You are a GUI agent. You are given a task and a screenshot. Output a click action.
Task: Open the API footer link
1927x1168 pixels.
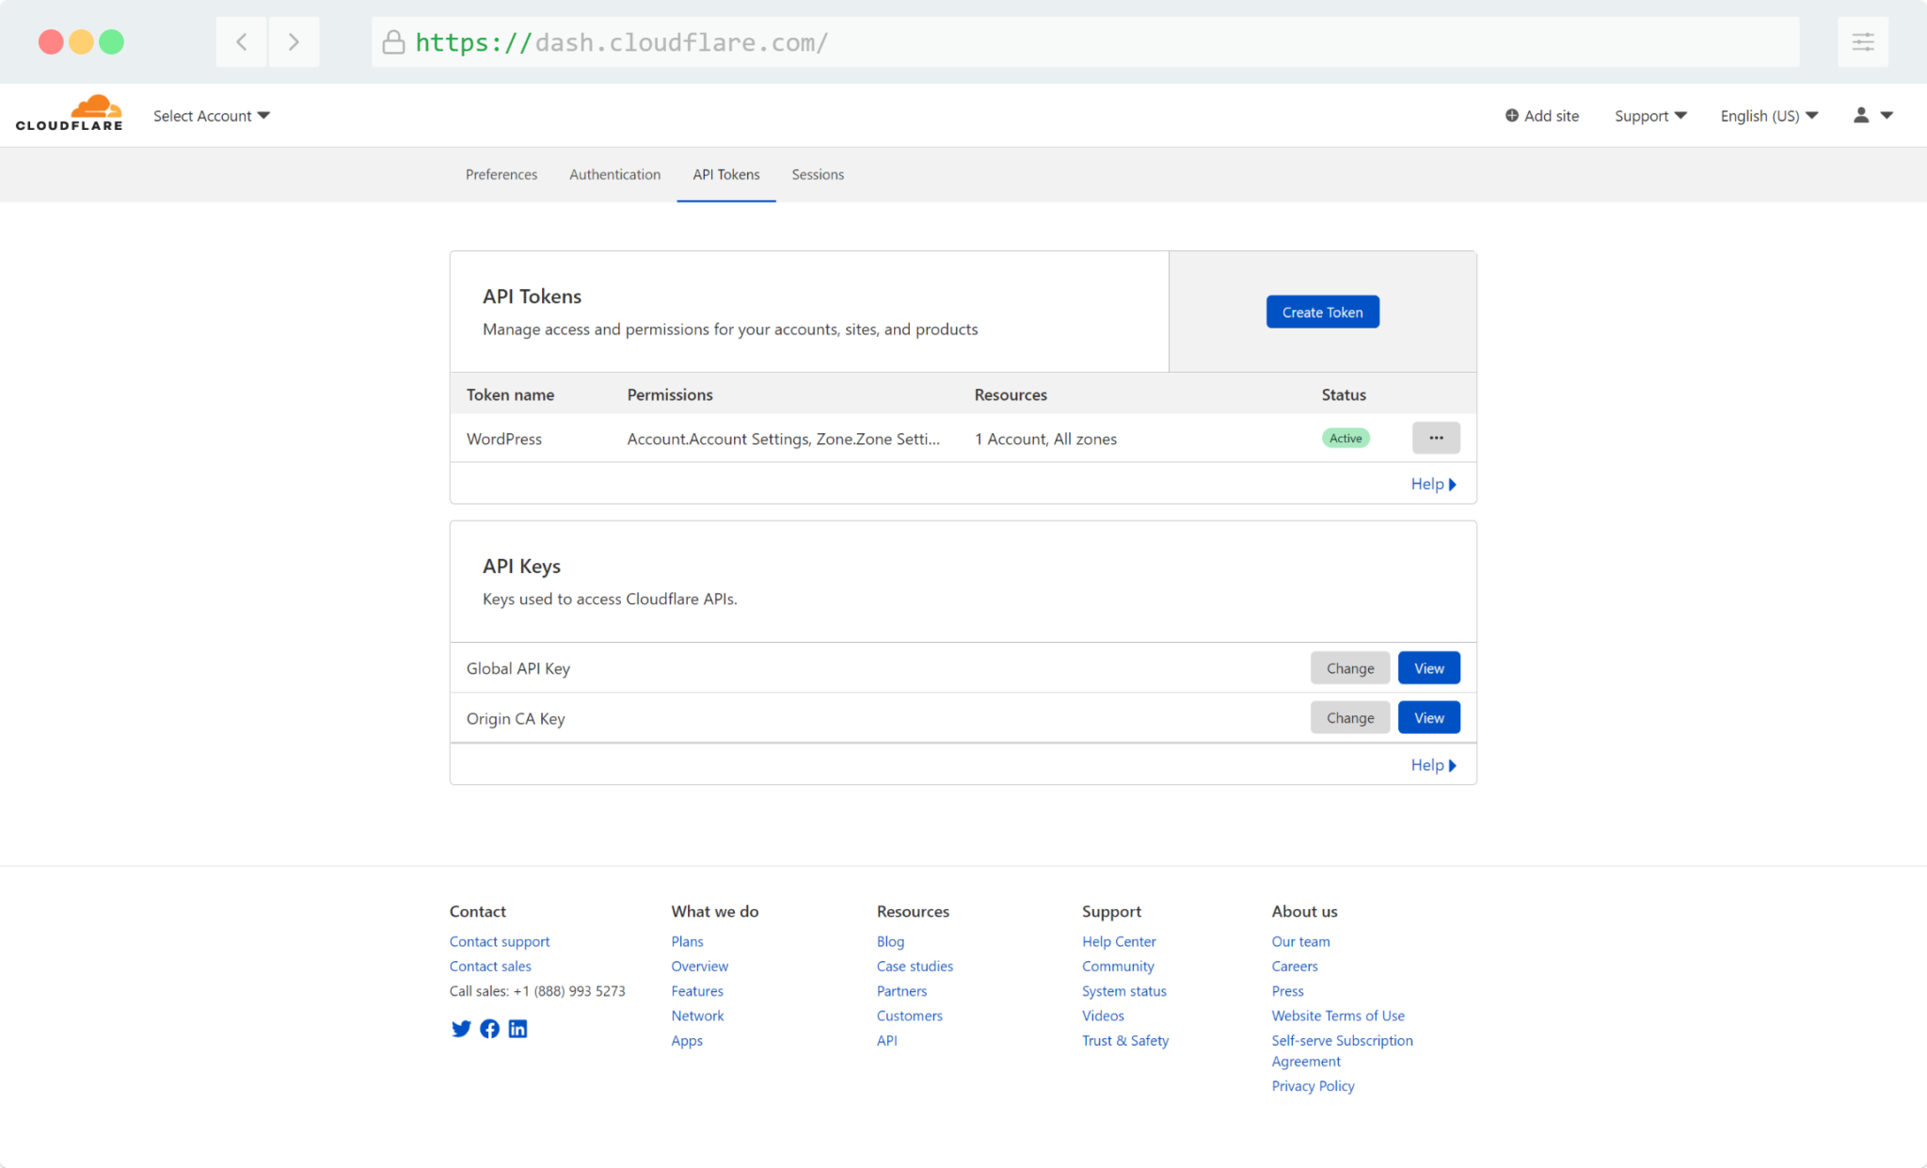click(x=886, y=1040)
